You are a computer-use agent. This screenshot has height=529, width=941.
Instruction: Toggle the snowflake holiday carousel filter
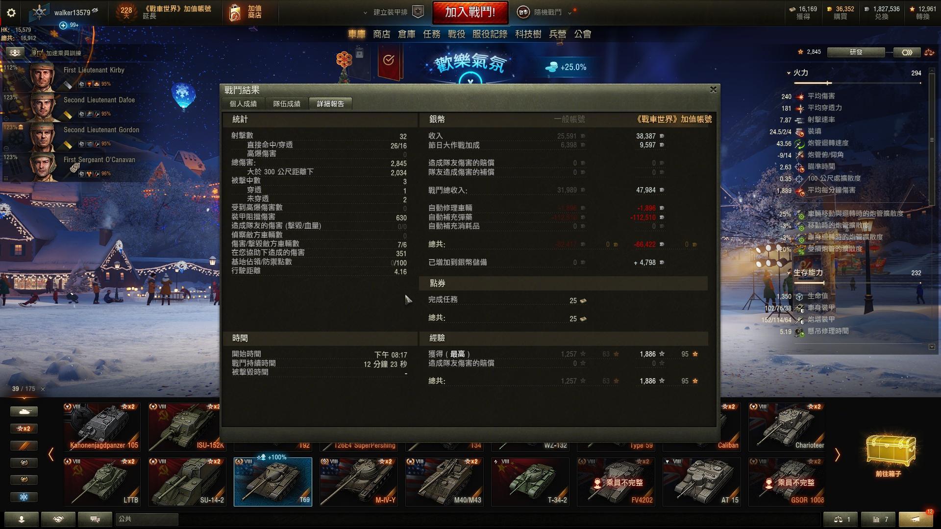tap(24, 497)
